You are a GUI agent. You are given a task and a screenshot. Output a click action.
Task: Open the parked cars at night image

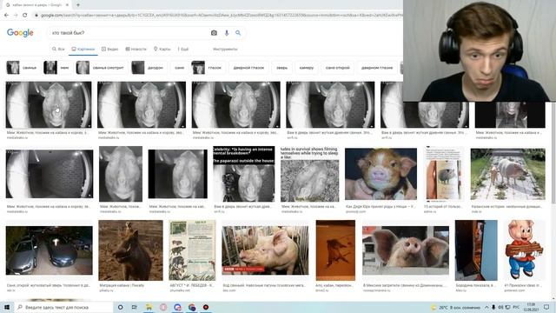click(x=50, y=250)
